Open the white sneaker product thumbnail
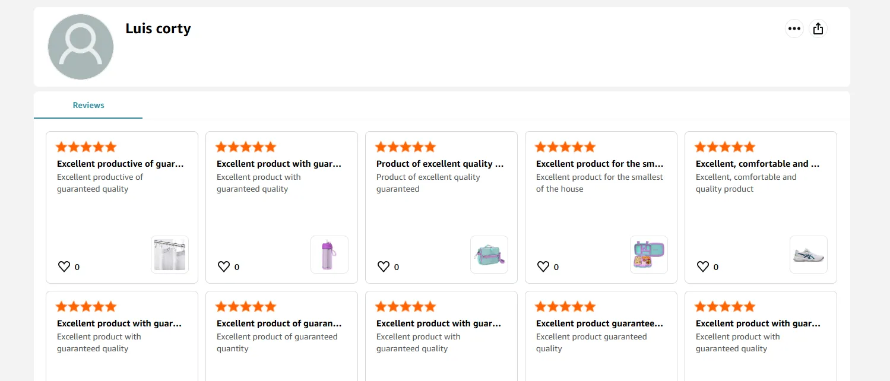Image resolution: width=890 pixels, height=381 pixels. [x=809, y=255]
